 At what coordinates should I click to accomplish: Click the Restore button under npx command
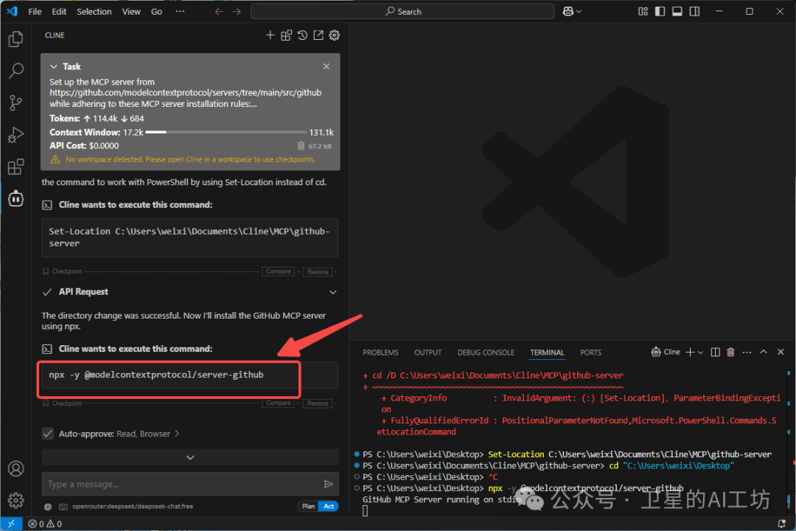coord(318,403)
